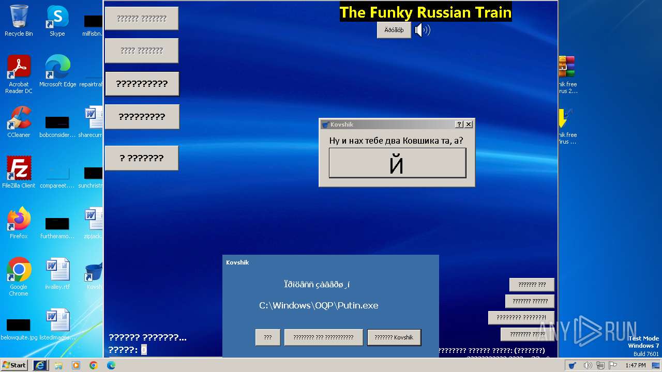The height and width of the screenshot is (372, 662).
Task: Click the '???????? ?????' button at lower right
Action: [x=528, y=334]
